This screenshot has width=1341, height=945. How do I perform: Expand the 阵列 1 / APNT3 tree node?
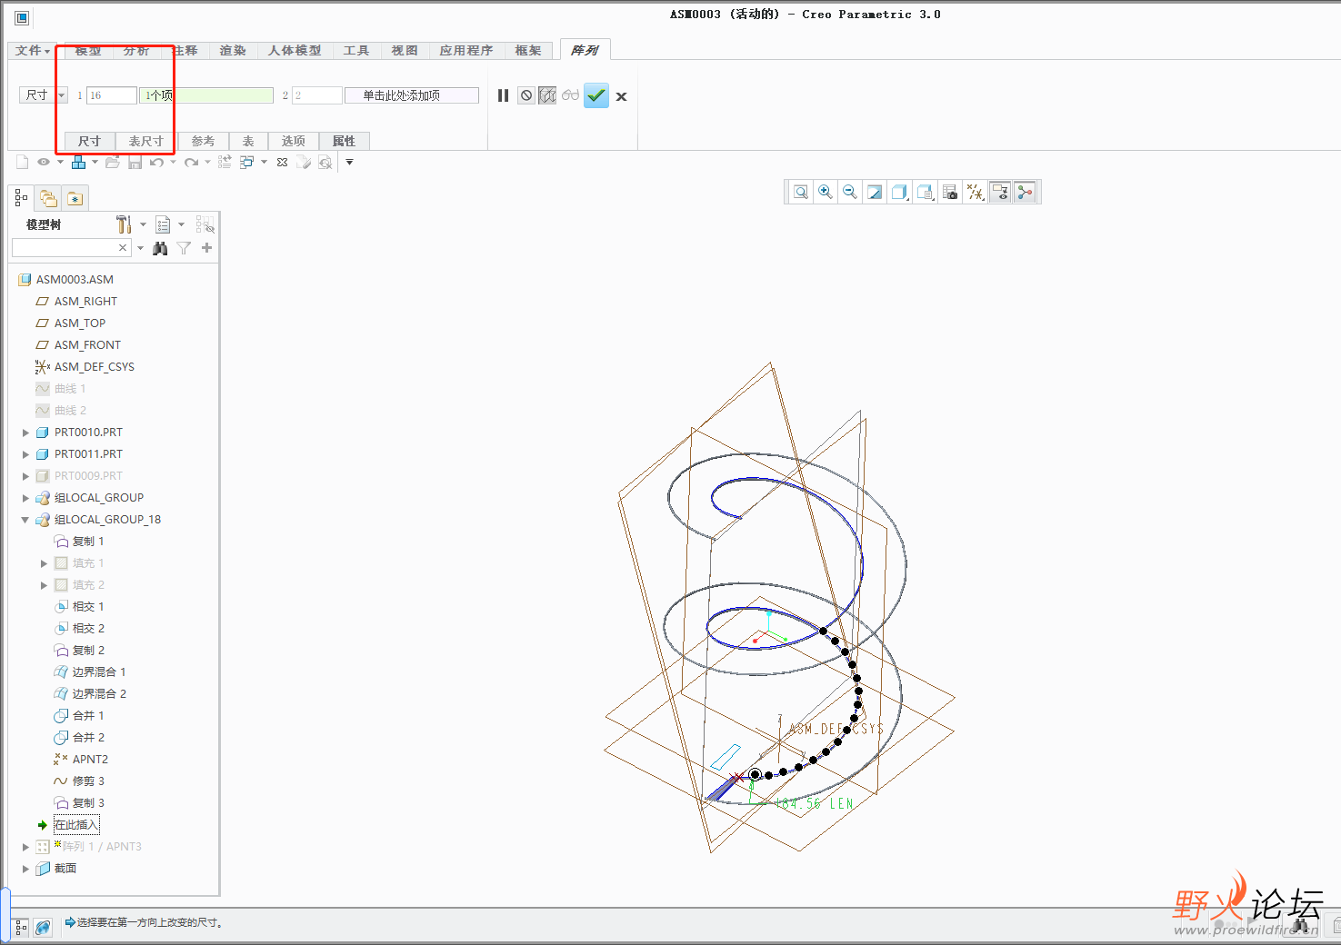pos(25,847)
